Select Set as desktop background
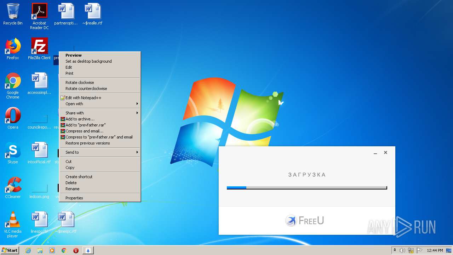The width and height of the screenshot is (453, 255). pyautogui.click(x=100, y=61)
